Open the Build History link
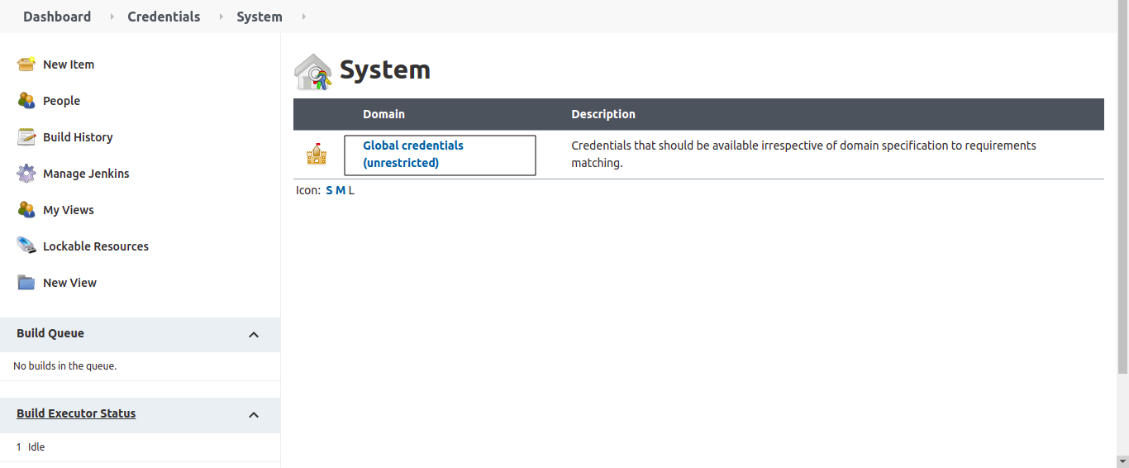1129x468 pixels. coord(78,137)
